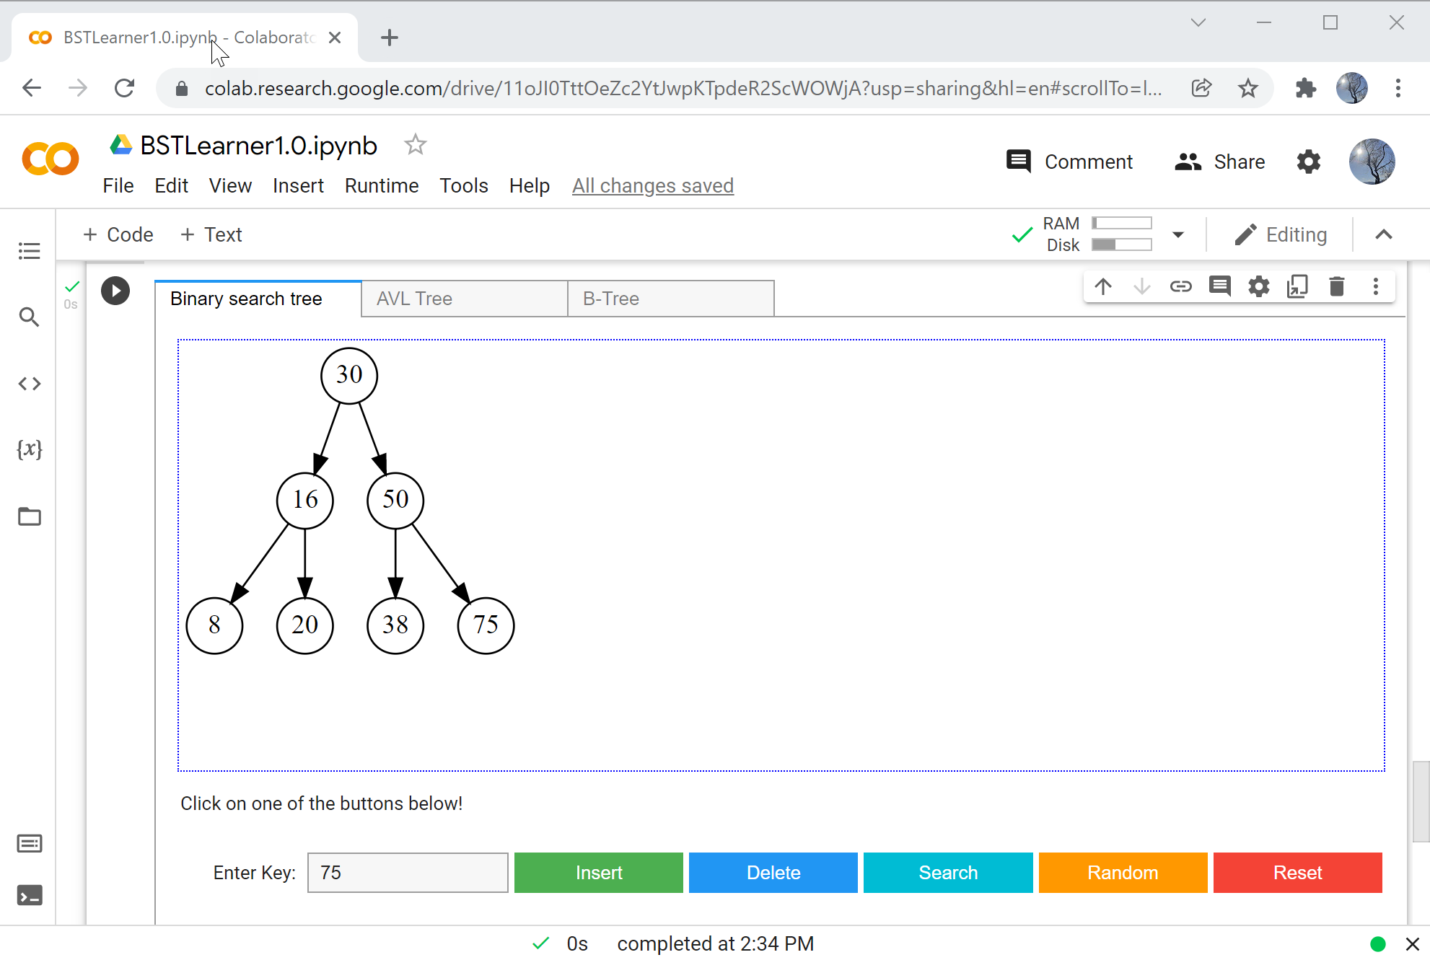Click the Run cell play button

coord(115,289)
